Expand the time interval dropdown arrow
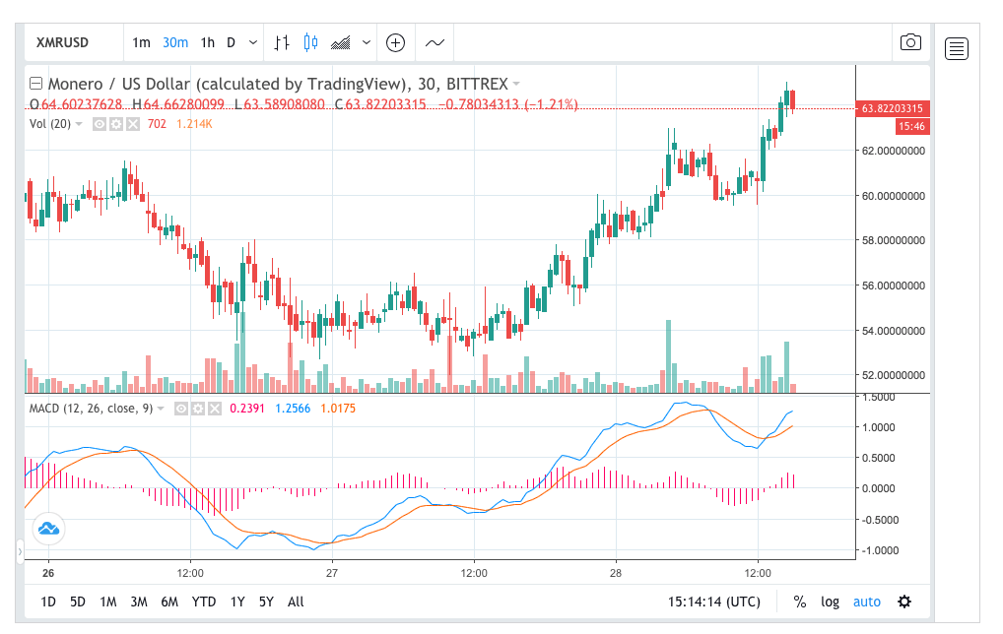The image size is (1003, 634). coord(253,42)
